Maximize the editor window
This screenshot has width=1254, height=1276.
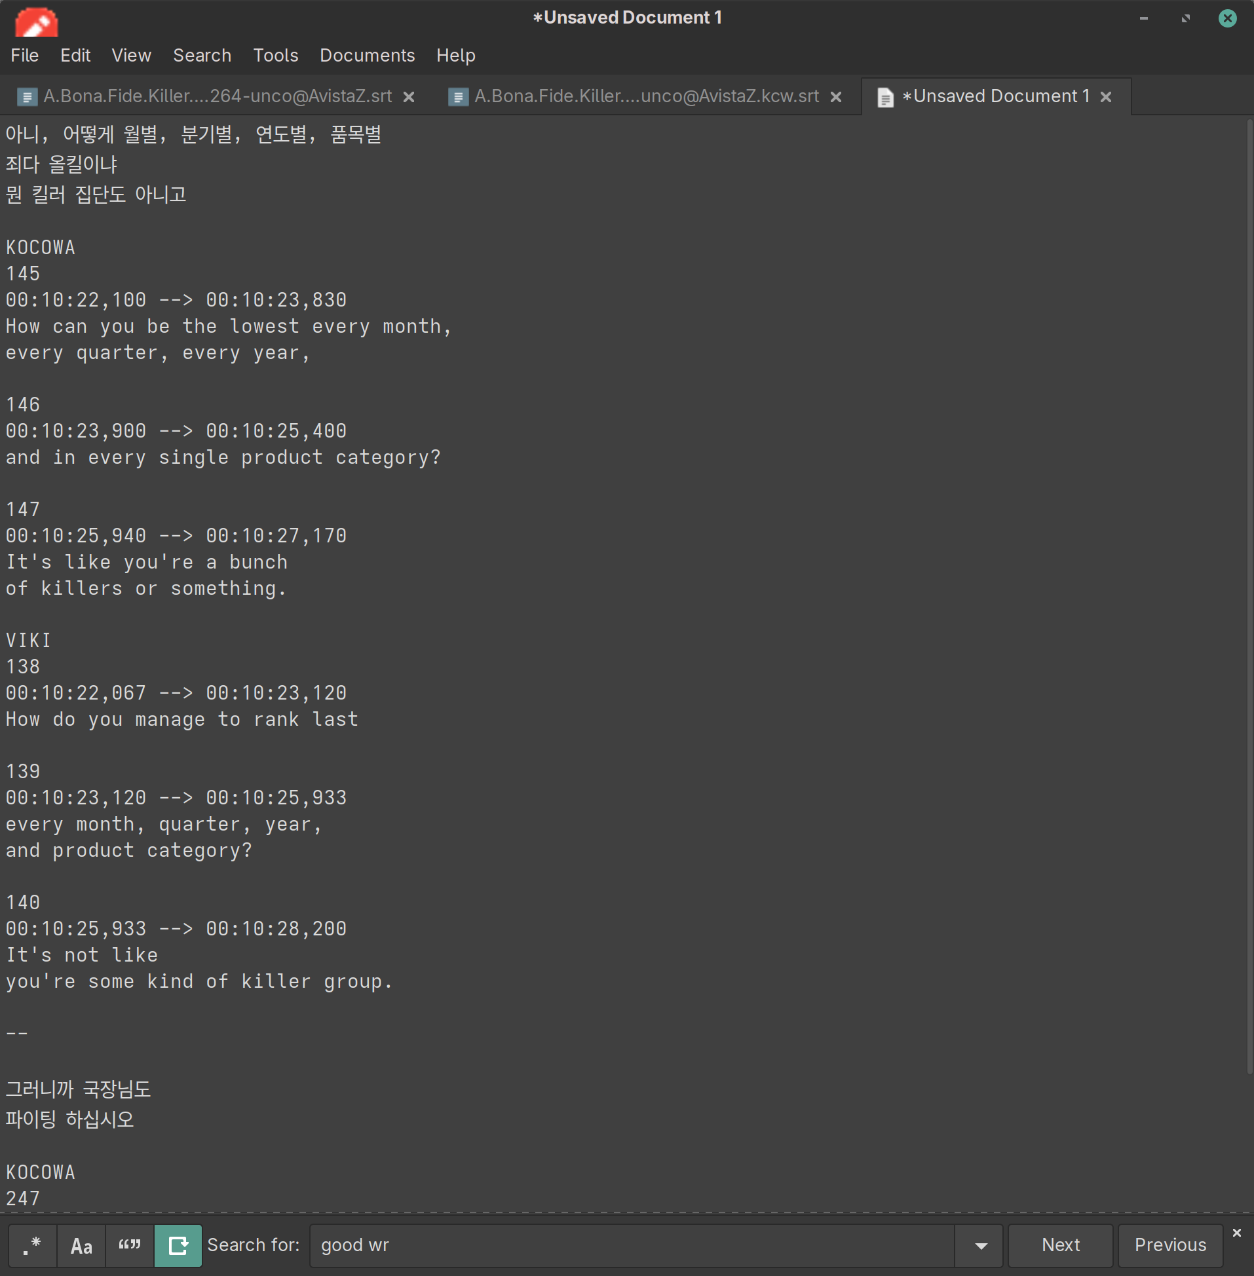point(1185,18)
